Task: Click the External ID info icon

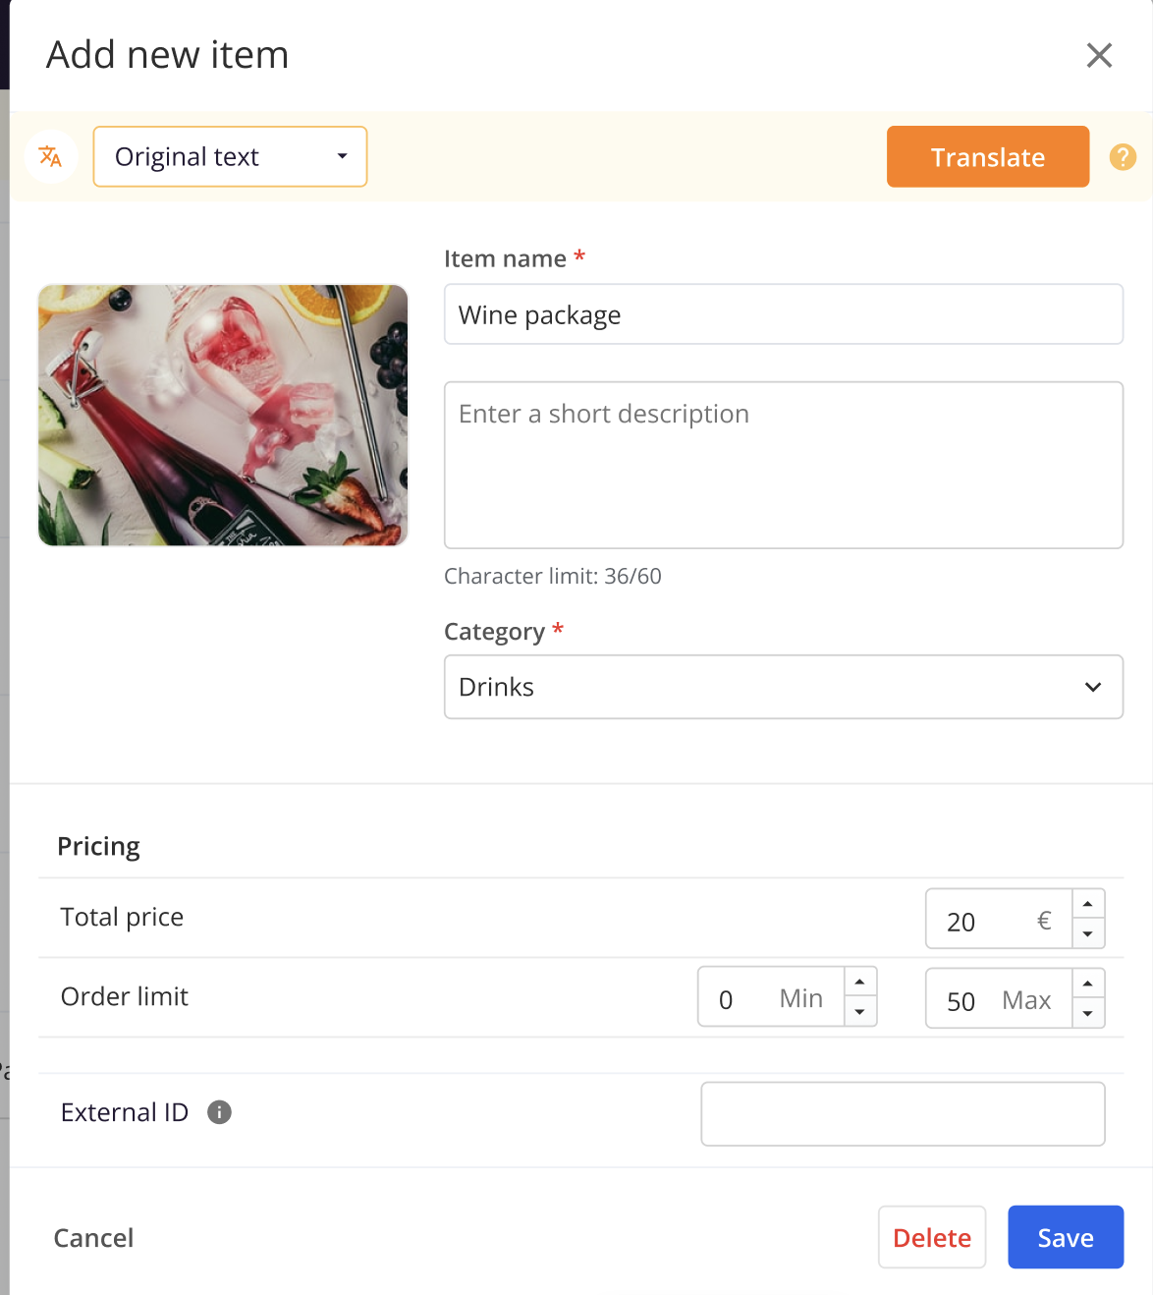Action: click(219, 1112)
